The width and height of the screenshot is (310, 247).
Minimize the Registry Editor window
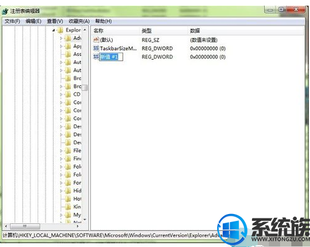point(270,9)
